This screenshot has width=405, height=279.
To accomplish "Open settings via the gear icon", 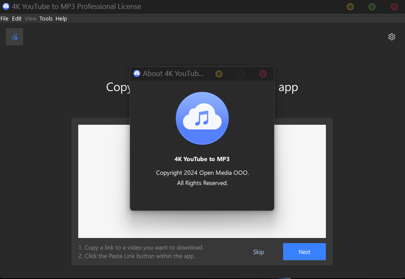I will click(x=392, y=37).
